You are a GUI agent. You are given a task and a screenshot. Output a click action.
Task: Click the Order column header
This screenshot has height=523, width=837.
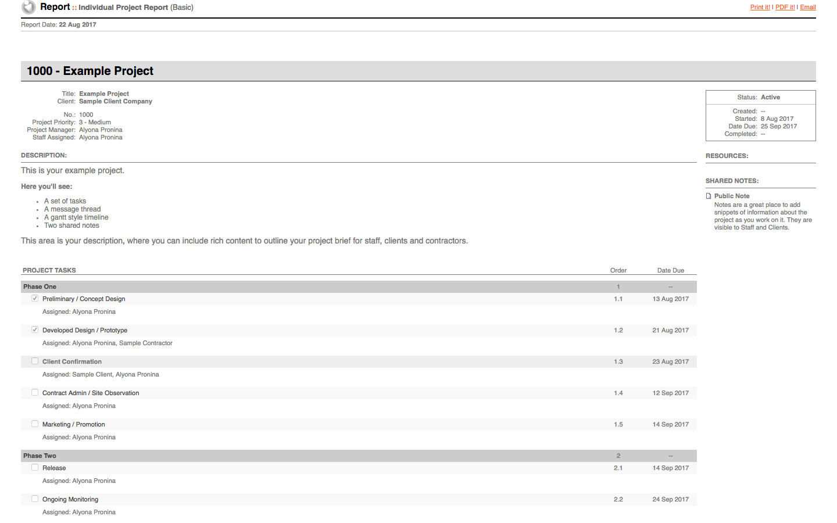618,270
